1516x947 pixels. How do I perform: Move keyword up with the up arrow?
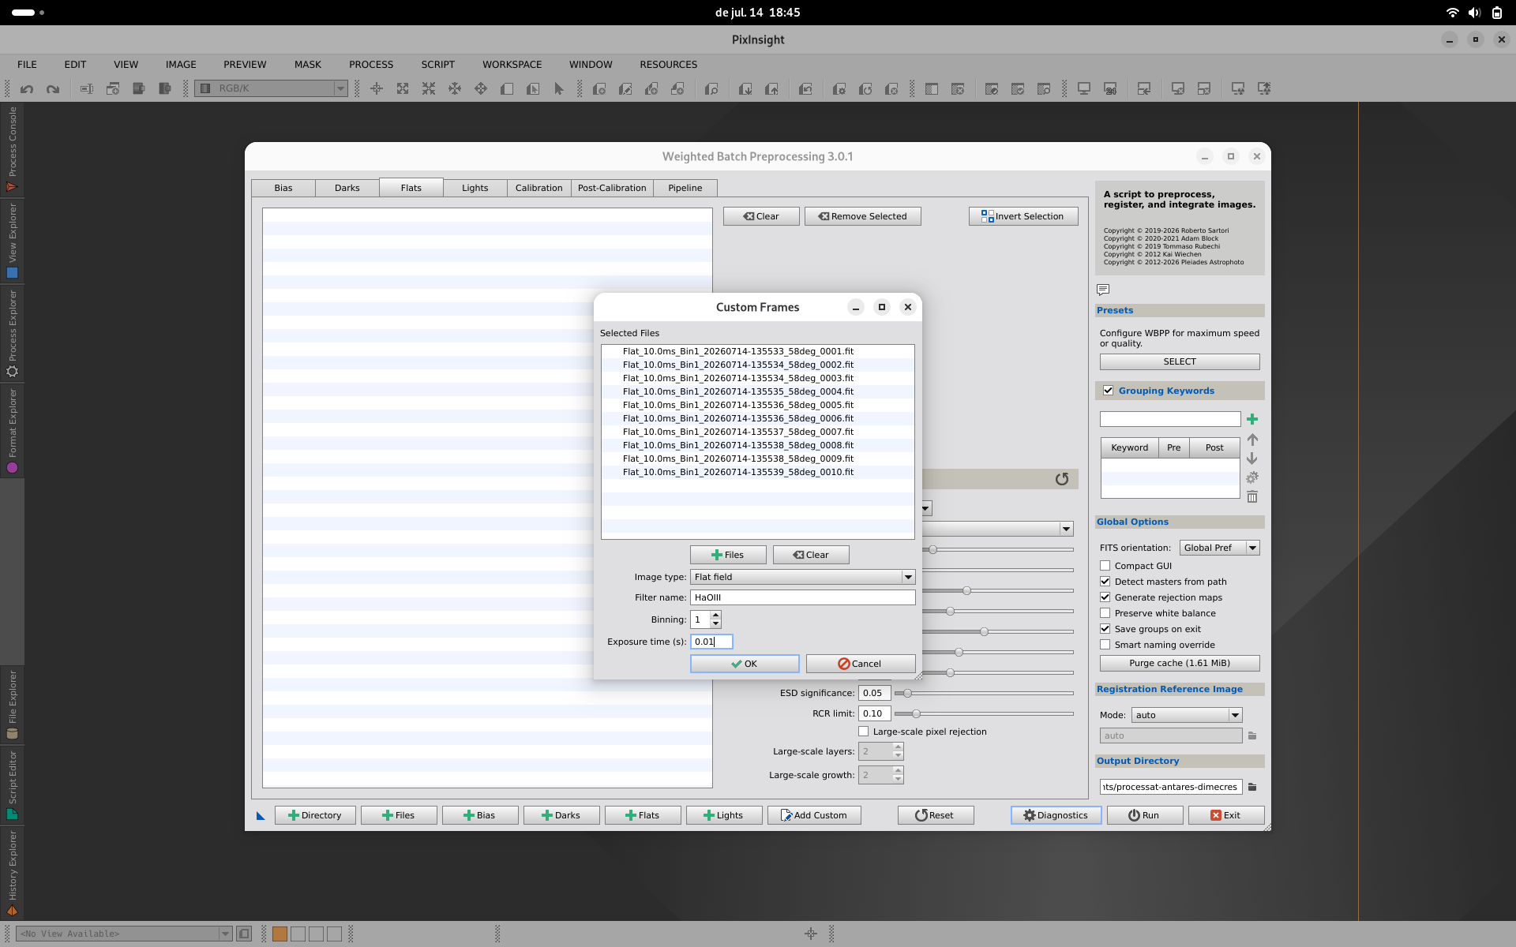click(x=1252, y=440)
